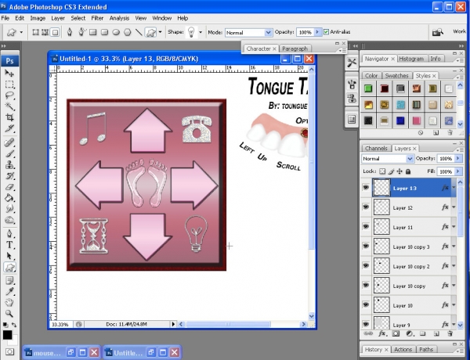
Task: Select the Custom Shape tool in toolbox
Action: click(x=9, y=267)
